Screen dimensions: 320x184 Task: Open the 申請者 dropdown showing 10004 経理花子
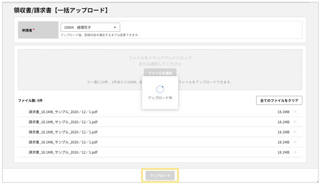(x=90, y=27)
